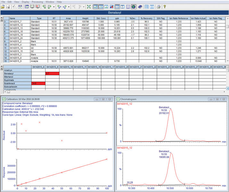This screenshot has height=192, width=229.
Task: Click the red Benalaxyl 9.7 flagged cell
Action: [52, 73]
